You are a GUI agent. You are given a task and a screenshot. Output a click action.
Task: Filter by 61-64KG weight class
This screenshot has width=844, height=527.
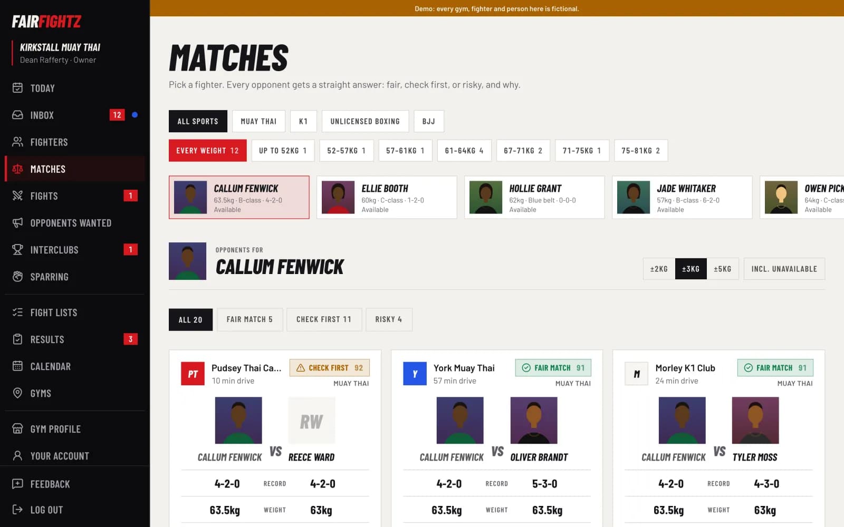click(x=464, y=151)
